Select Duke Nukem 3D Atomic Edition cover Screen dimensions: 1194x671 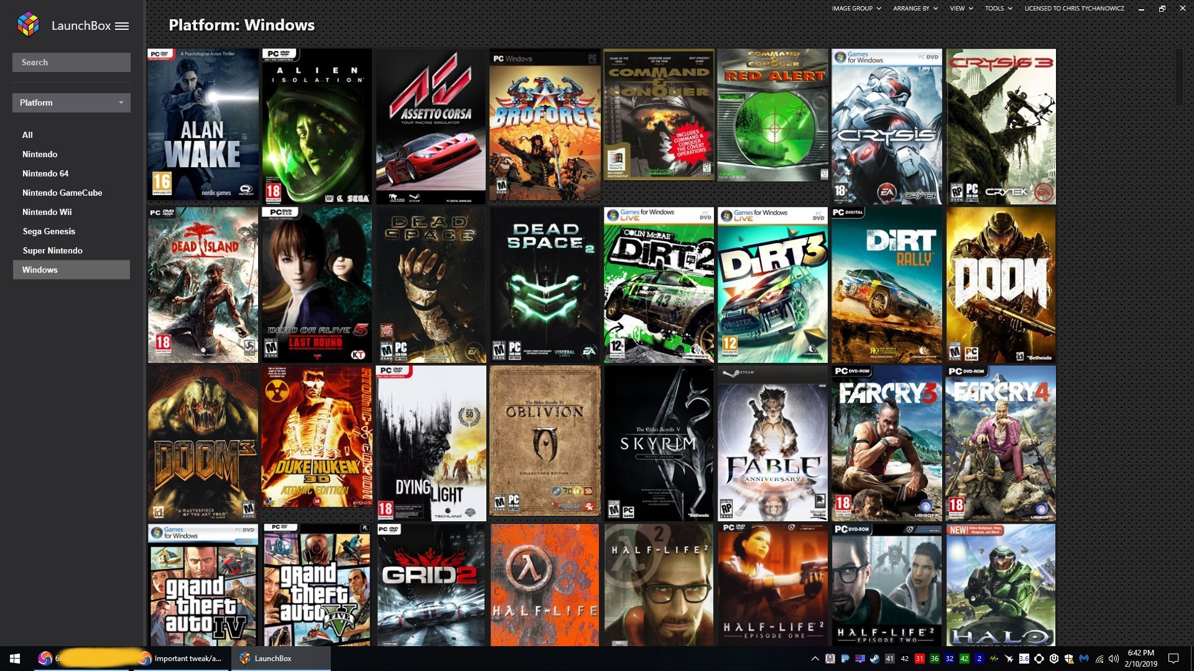click(317, 436)
